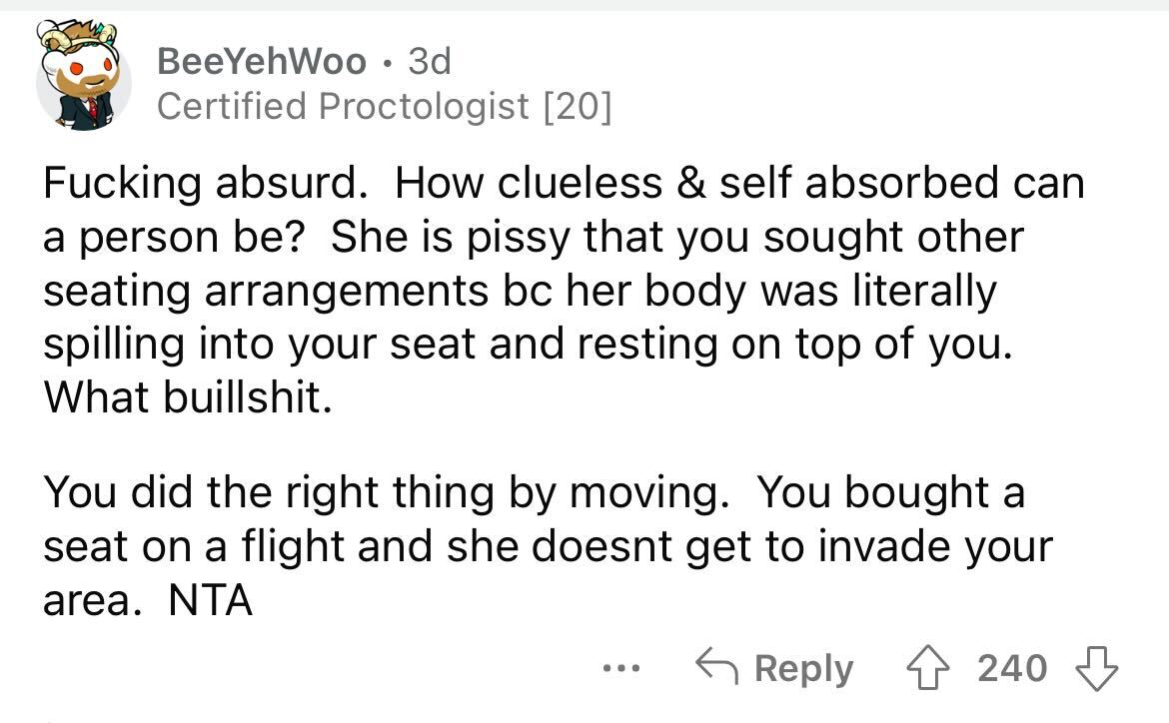Downvote BeeYehWoo's comment
Image resolution: width=1169 pixels, height=723 pixels.
point(1096,668)
